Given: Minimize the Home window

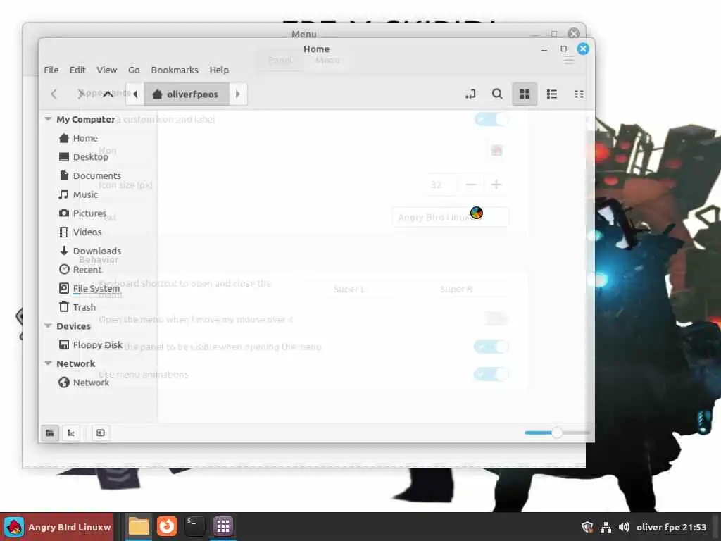Looking at the screenshot, I should (x=544, y=49).
